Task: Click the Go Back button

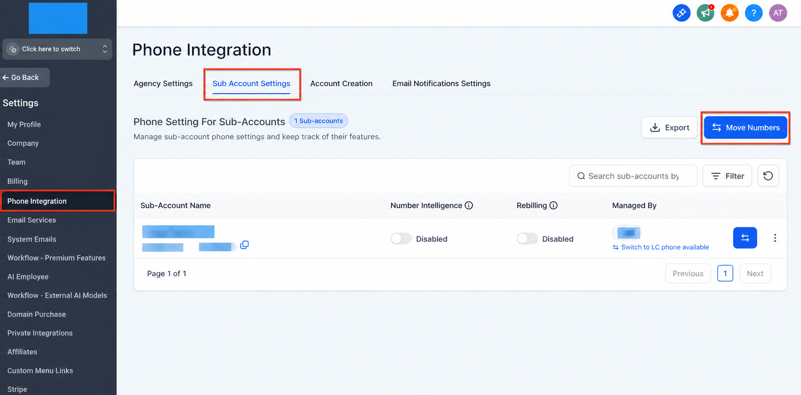Action: pos(25,78)
